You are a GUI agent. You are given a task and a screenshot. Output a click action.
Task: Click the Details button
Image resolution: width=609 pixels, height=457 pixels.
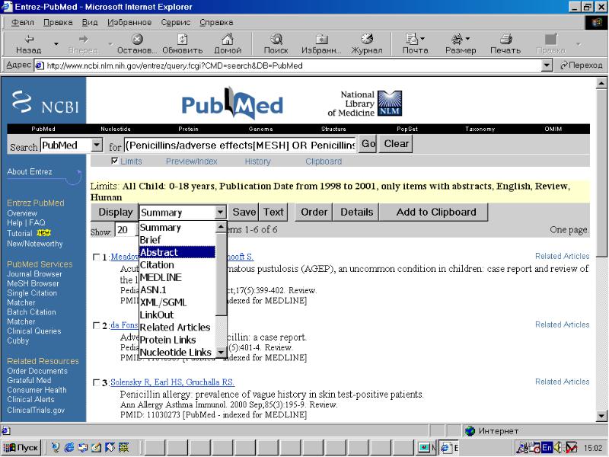pyautogui.click(x=356, y=213)
